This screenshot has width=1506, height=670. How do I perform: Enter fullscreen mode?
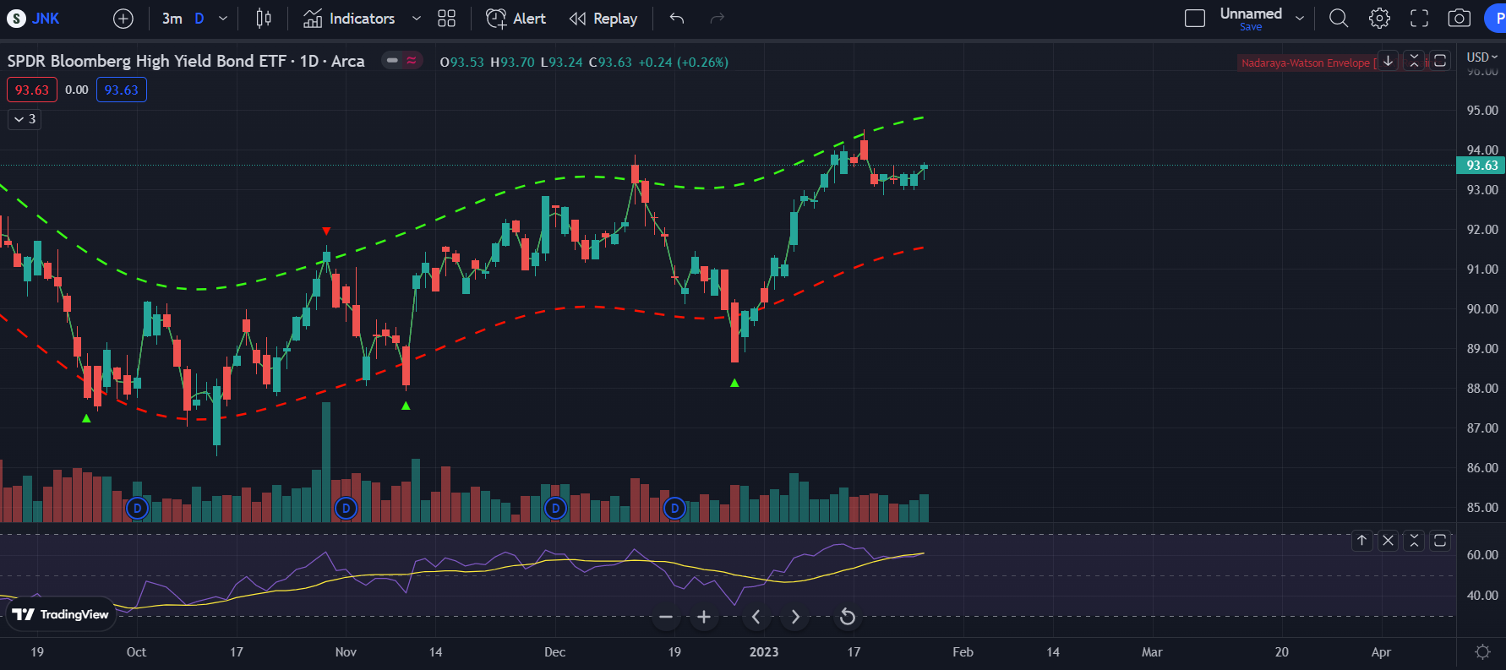1420,19
